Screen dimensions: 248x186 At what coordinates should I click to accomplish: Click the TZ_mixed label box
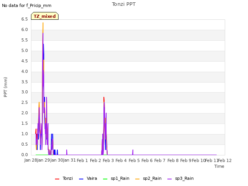[45, 16]
